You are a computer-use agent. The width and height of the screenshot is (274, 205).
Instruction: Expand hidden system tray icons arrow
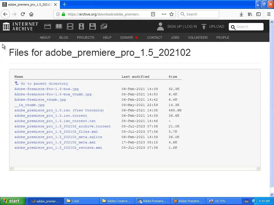pos(254,201)
